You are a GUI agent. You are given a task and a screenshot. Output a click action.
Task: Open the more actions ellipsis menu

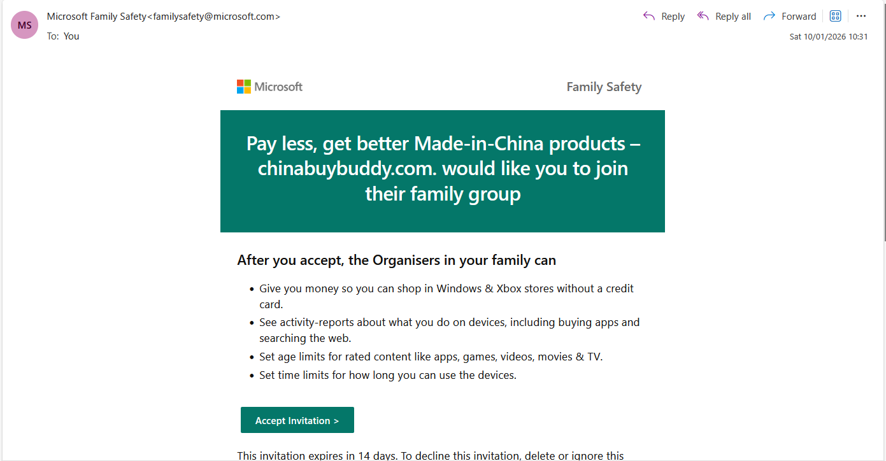coord(861,16)
